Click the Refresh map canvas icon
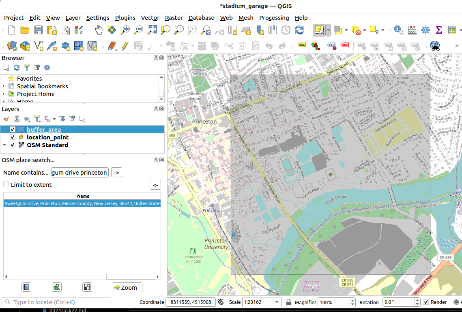Viewport: 462px width, 312px height. pos(299,30)
